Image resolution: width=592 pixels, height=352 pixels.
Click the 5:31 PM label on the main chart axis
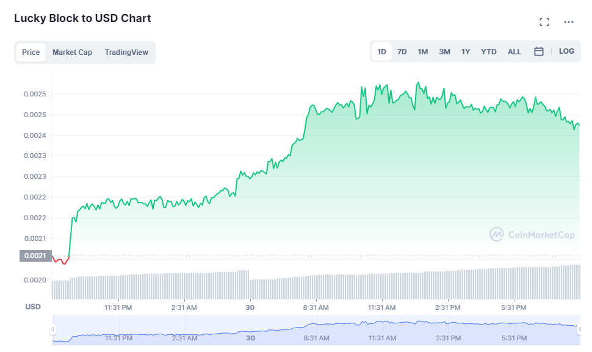513,307
